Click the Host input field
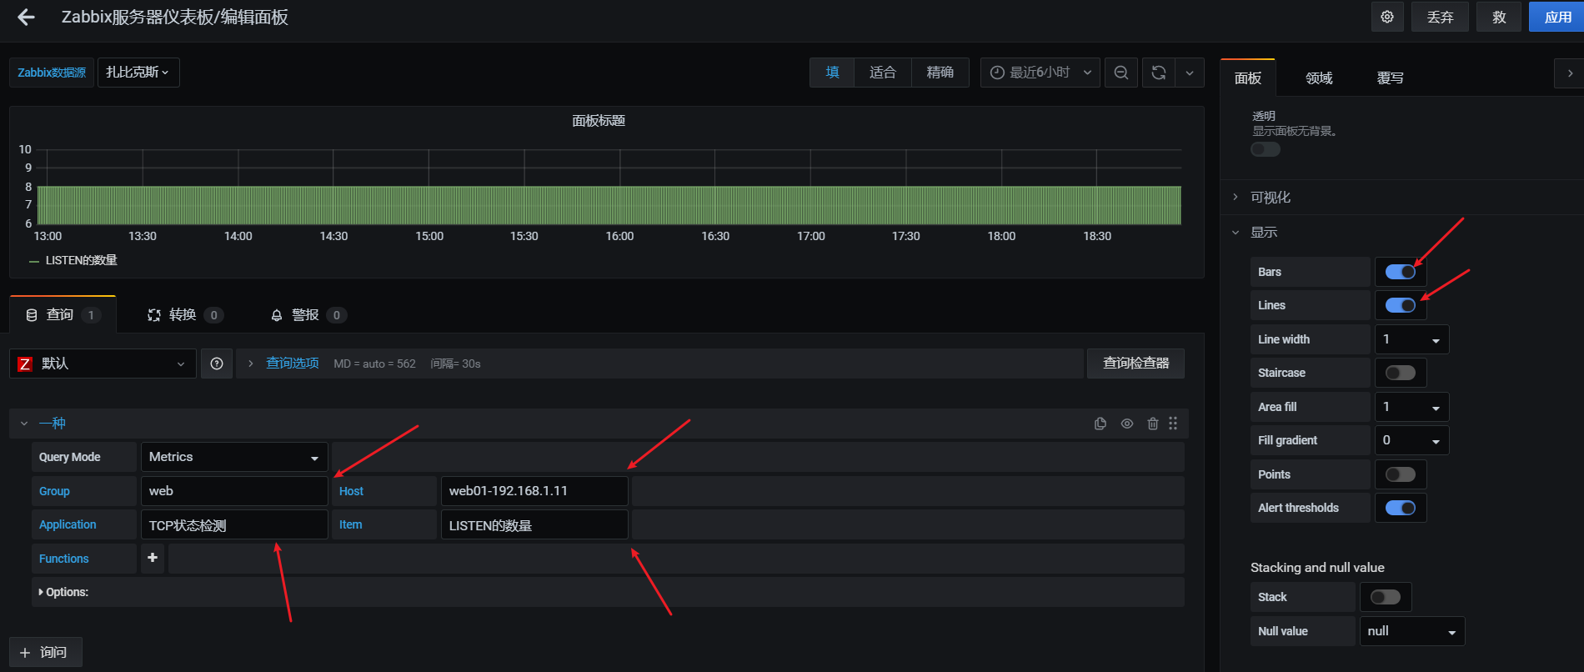Screen dimensions: 1584x672 pyautogui.click(x=534, y=491)
